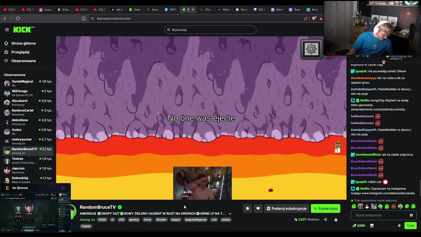This screenshot has width=421, height=237.
Task: Open DanielMagical's channel in the followed list
Action: 28,83
